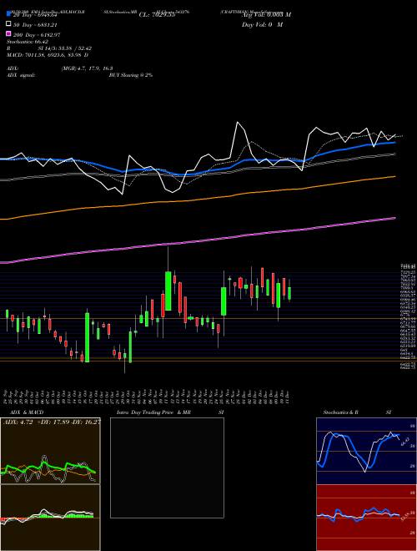Screen dimensions: 417x551
Task: Select the '200 Day - 6182.97' legend text
Action: coord(37,35)
